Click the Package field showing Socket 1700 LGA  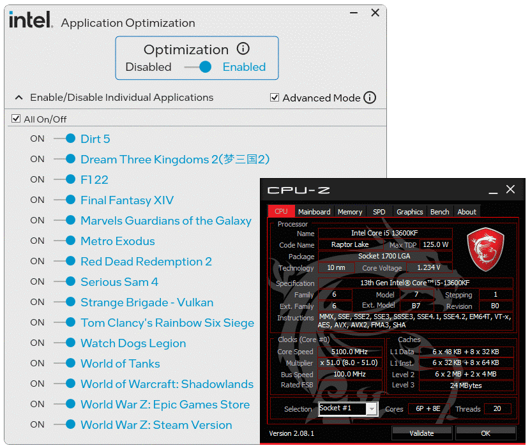(385, 256)
